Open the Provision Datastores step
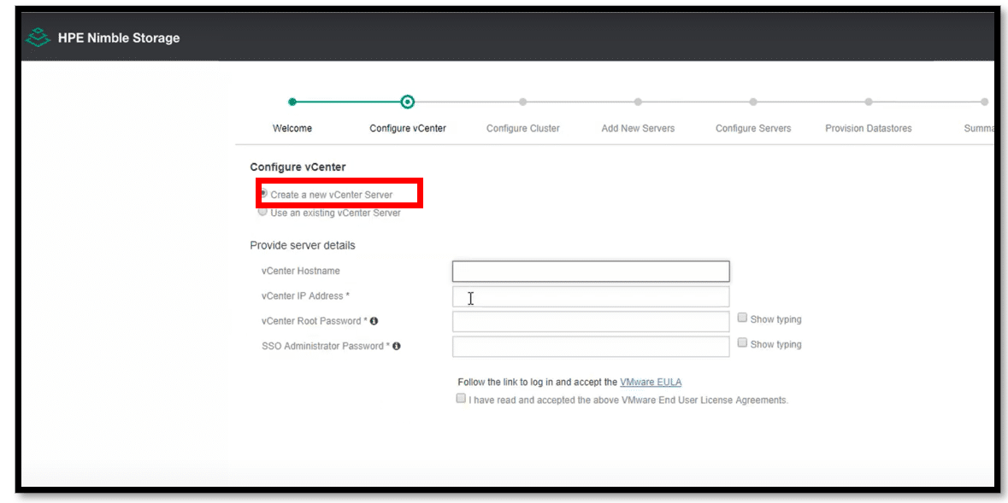 click(869, 128)
